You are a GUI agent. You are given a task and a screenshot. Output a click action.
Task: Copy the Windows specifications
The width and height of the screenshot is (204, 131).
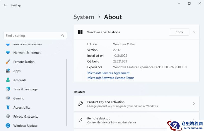pos(179,32)
